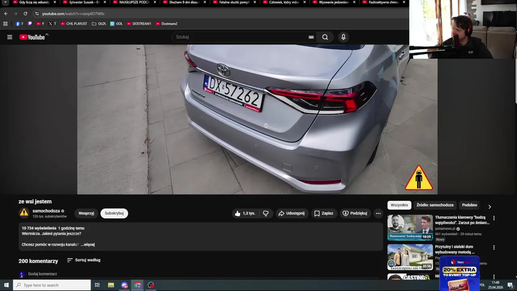Open the Przytulny i sielski dom thumbnail
This screenshot has height=291, width=517.
[x=410, y=257]
